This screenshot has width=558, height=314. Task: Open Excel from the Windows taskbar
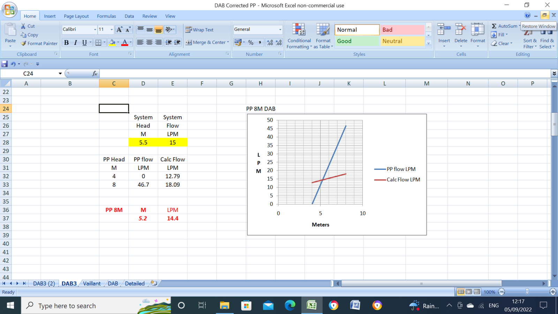(x=311, y=306)
